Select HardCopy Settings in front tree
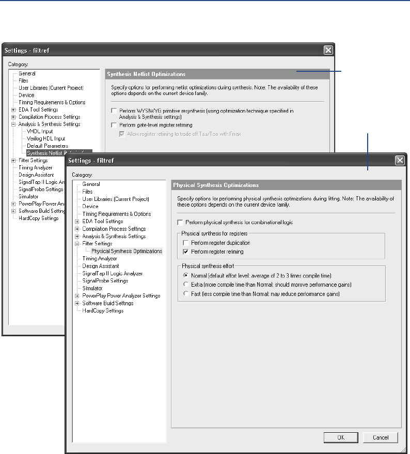Image resolution: width=410 pixels, height=454 pixels. (x=103, y=311)
